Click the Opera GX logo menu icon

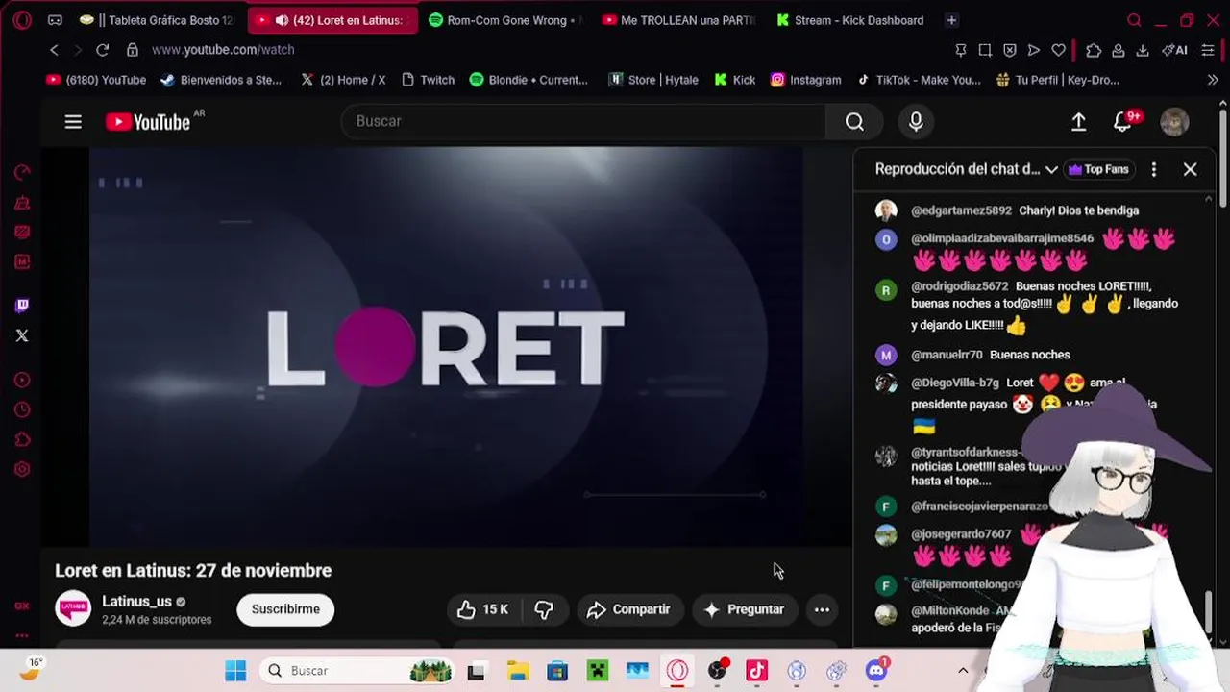click(x=22, y=20)
